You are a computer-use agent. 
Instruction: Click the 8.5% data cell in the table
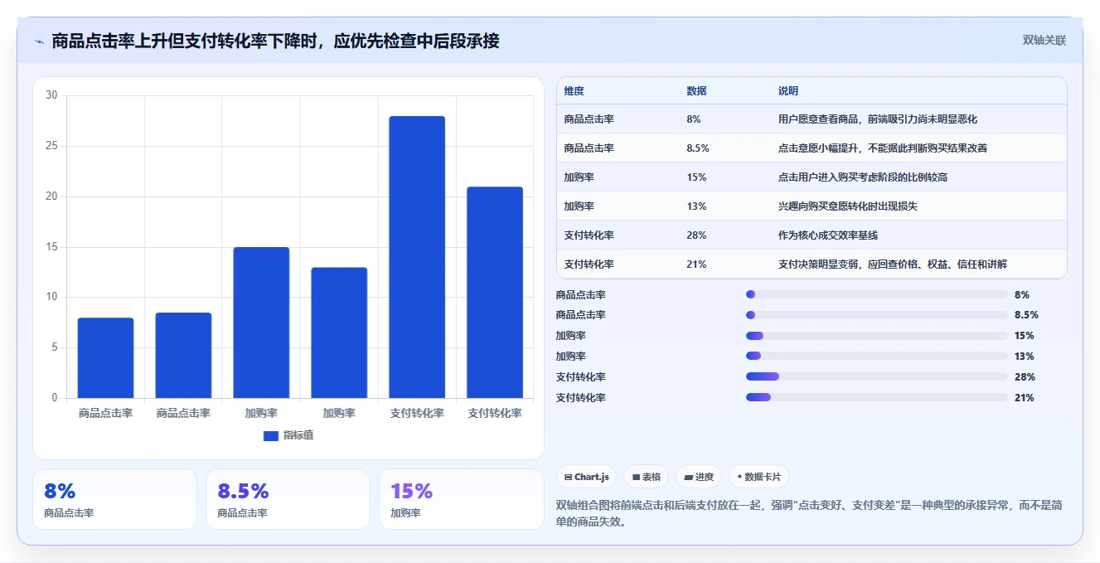(698, 148)
